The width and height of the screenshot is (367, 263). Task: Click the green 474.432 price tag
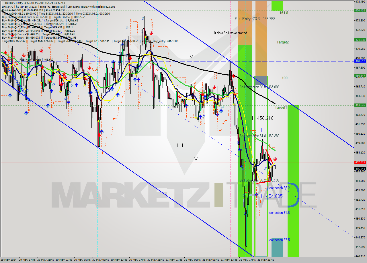[360, 10]
